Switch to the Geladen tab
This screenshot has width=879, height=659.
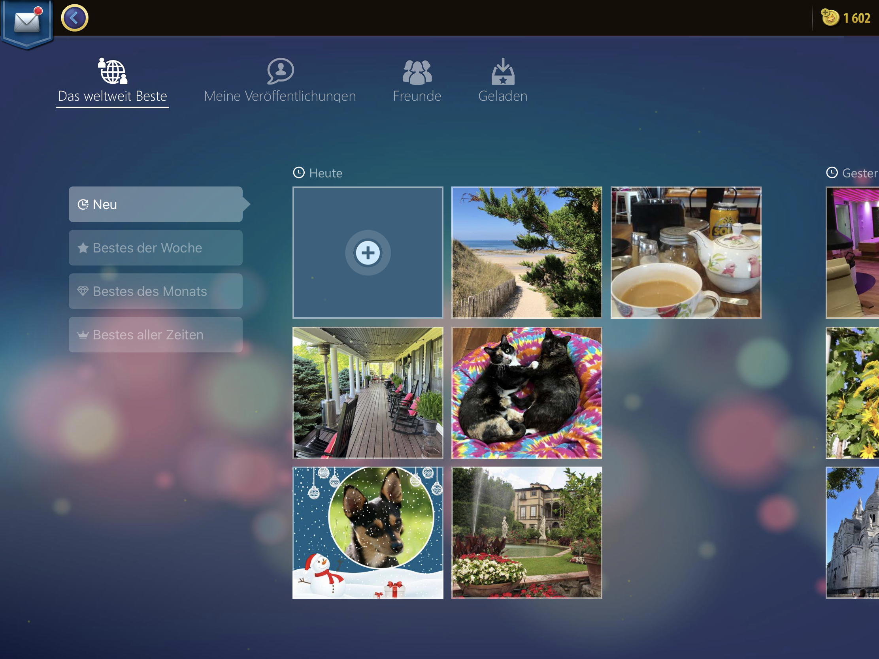(x=503, y=81)
